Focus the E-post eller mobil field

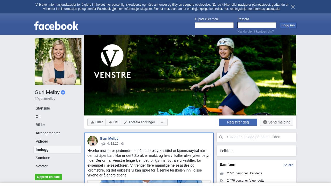pyautogui.click(x=214, y=25)
